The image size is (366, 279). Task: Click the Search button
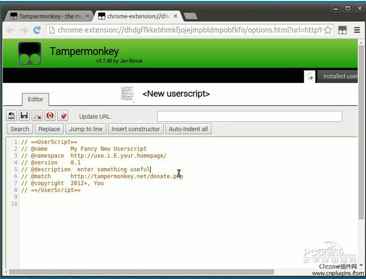(20, 129)
